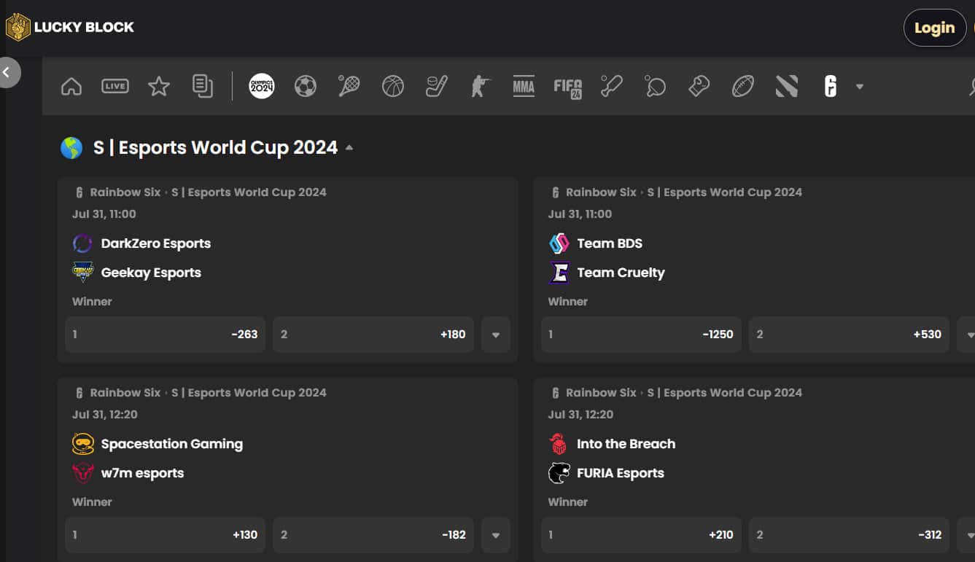This screenshot has height=562, width=975.
Task: Expand more sports dropdown arrow
Action: point(860,87)
